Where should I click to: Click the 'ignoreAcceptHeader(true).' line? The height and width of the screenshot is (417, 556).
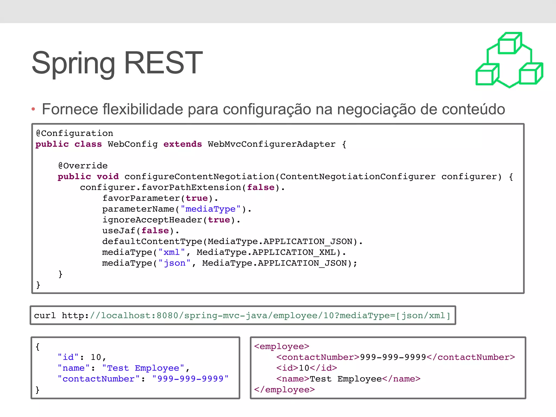point(171,220)
